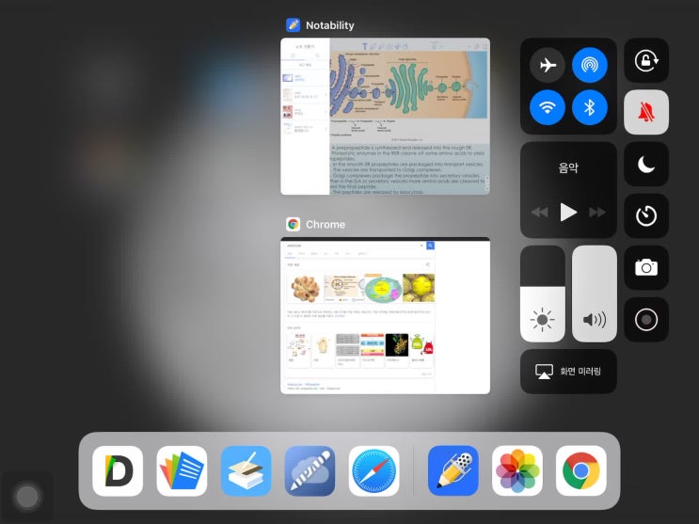Tap the brightness slider with sun icon
The width and height of the screenshot is (699, 524).
coord(543,294)
